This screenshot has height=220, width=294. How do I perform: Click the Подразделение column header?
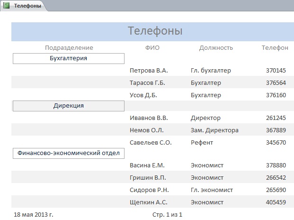click(69, 48)
